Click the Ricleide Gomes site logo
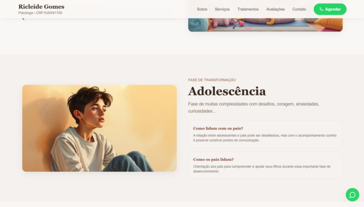 click(41, 7)
